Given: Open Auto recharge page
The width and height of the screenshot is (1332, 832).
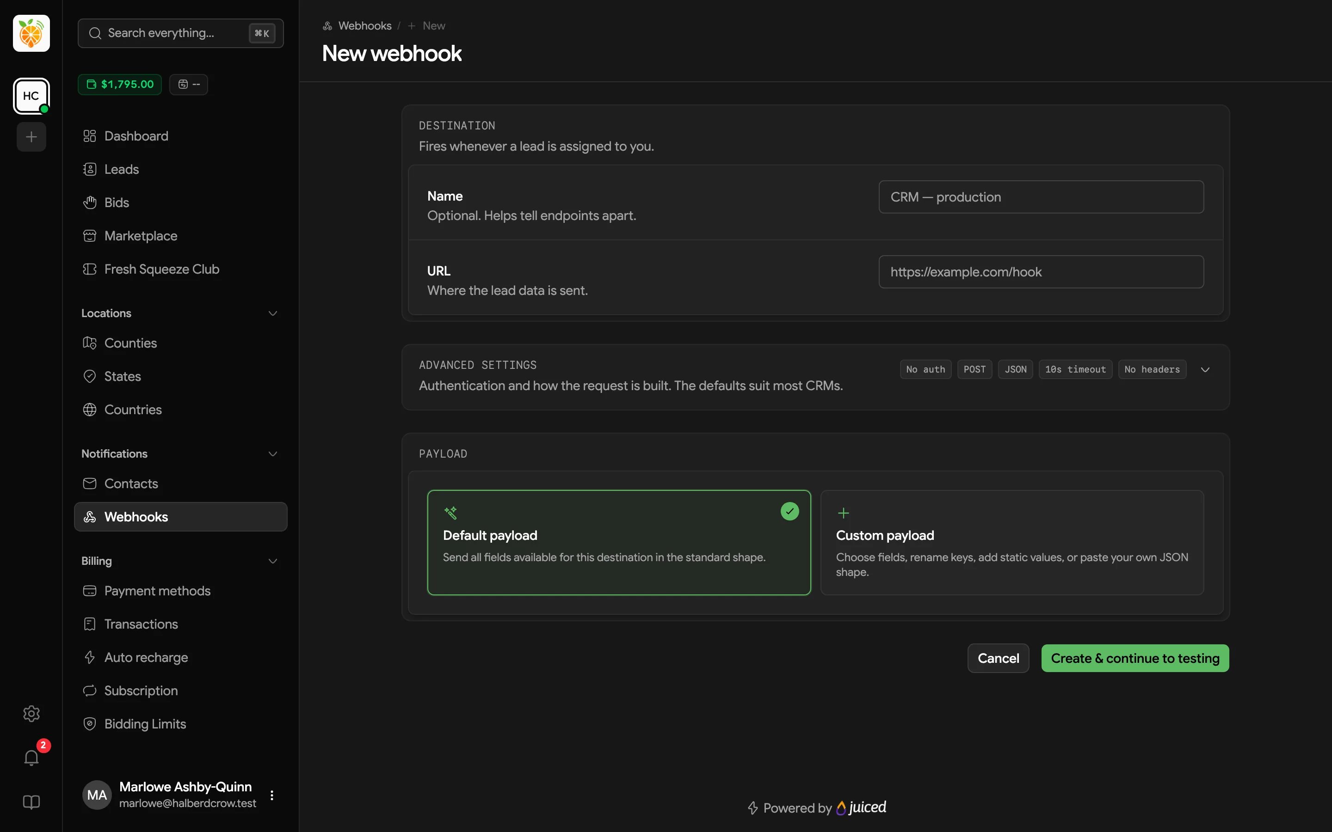Looking at the screenshot, I should tap(180, 657).
